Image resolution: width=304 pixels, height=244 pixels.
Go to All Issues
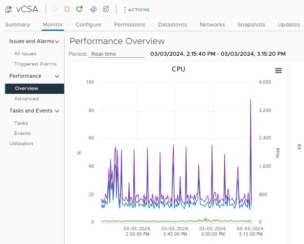[x=25, y=54]
